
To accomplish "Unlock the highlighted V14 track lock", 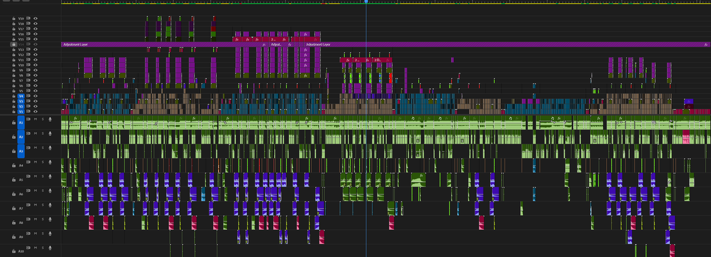I will [x=14, y=44].
